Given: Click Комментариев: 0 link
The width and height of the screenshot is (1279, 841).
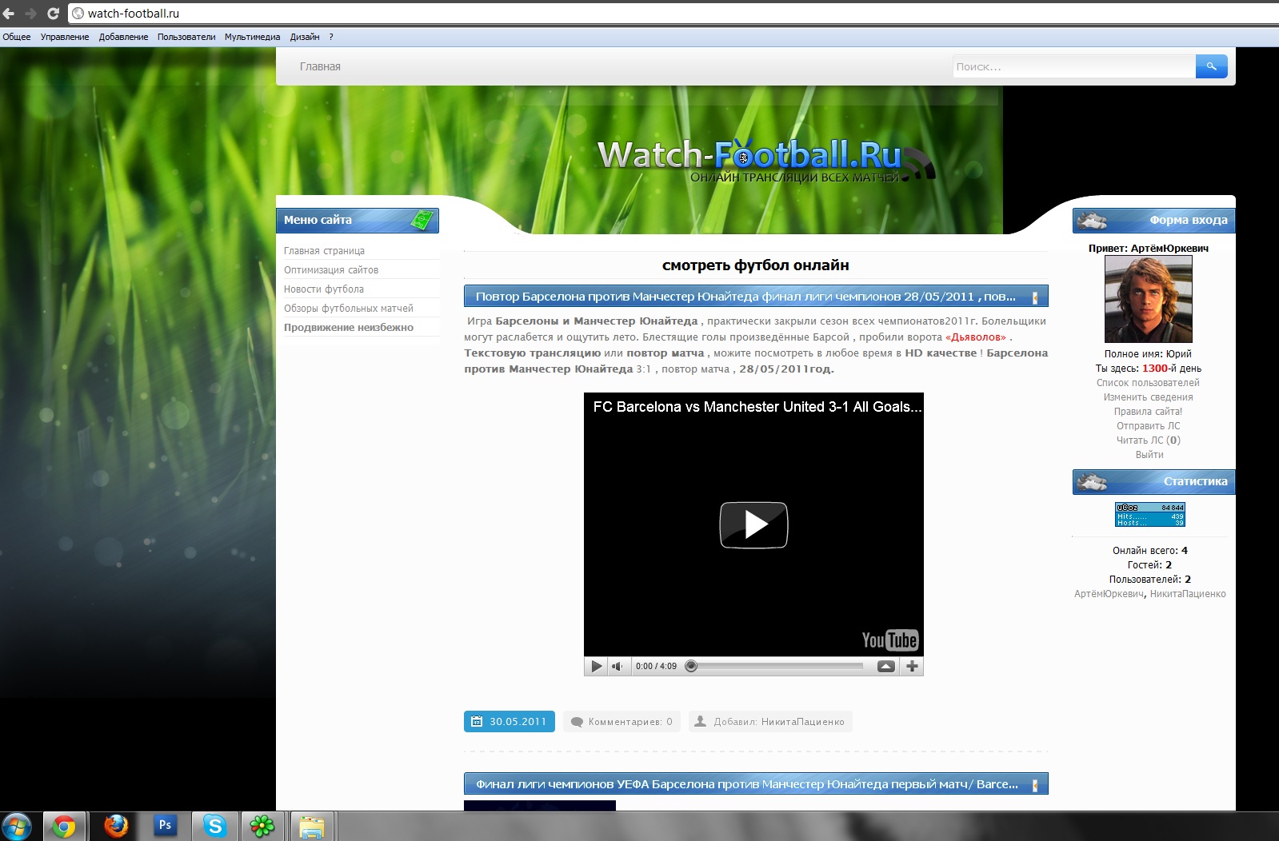Looking at the screenshot, I should coord(622,722).
